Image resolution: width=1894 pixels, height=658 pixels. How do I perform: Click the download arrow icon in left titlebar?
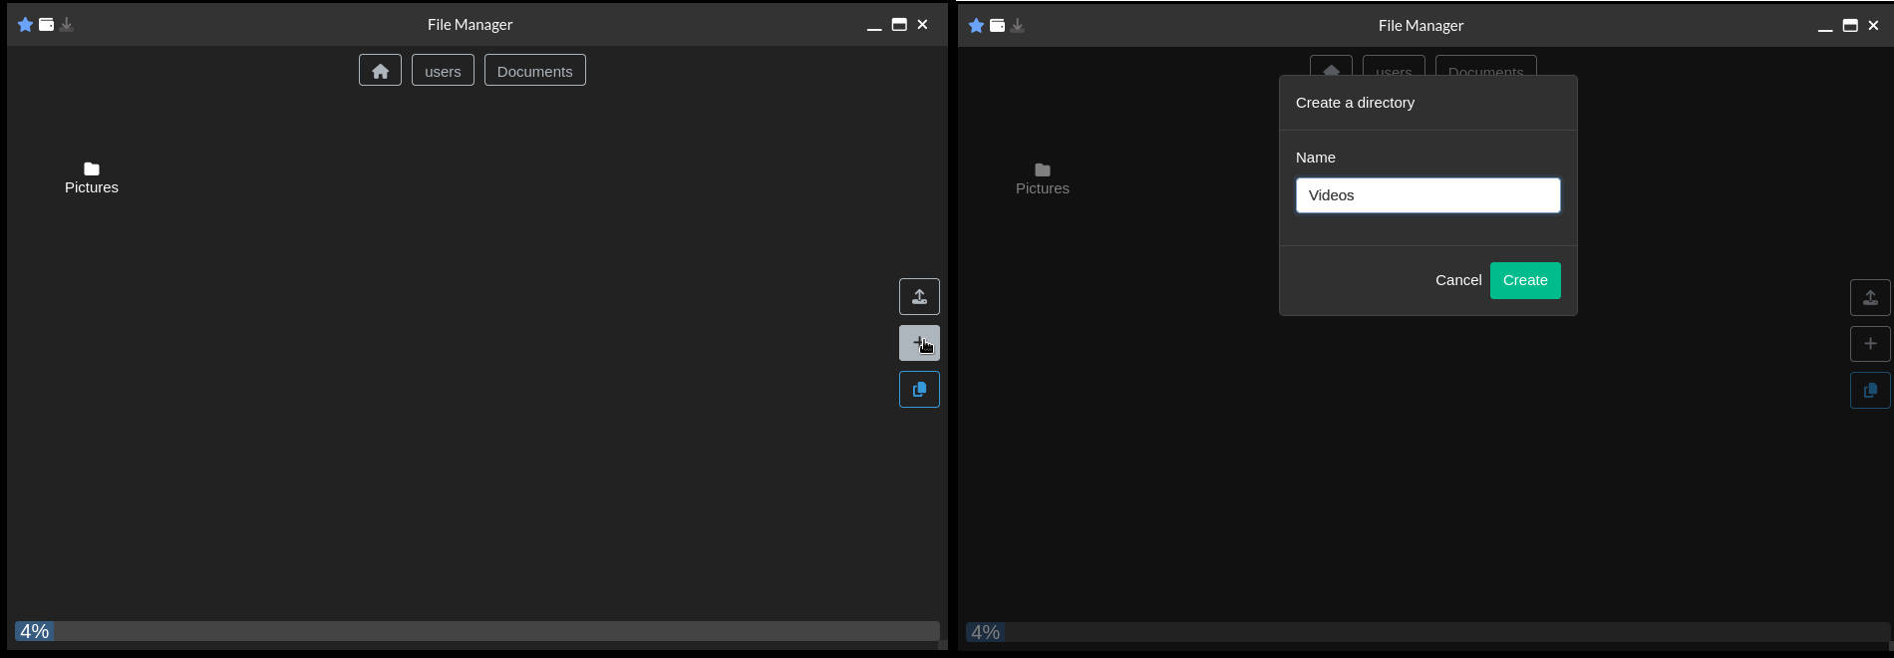click(67, 25)
